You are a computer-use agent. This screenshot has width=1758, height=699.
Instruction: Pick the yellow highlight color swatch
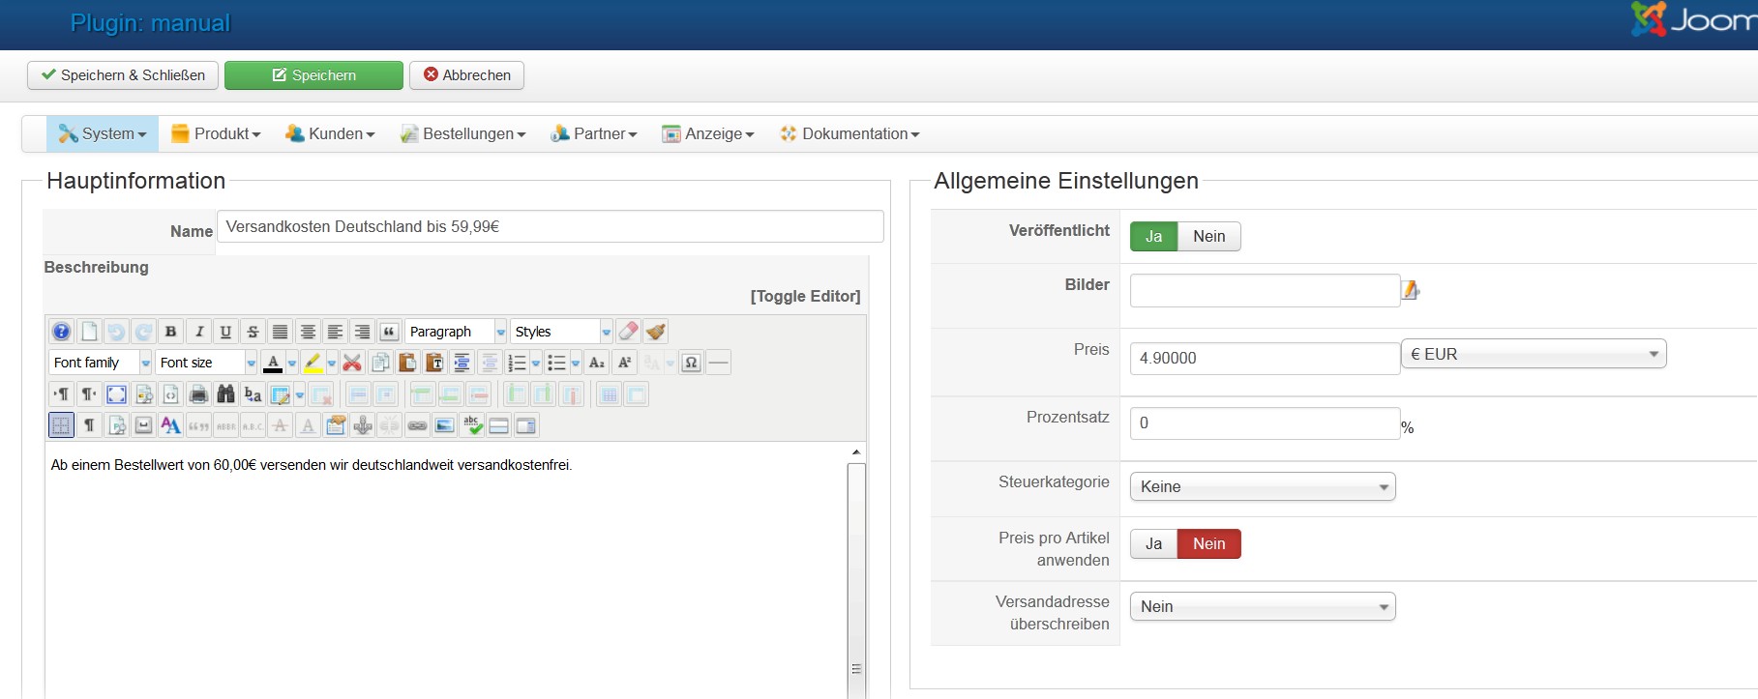313,363
